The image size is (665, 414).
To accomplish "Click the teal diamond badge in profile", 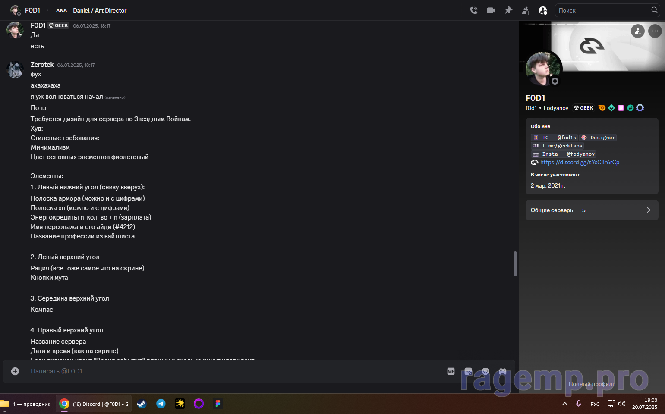I will [x=611, y=108].
